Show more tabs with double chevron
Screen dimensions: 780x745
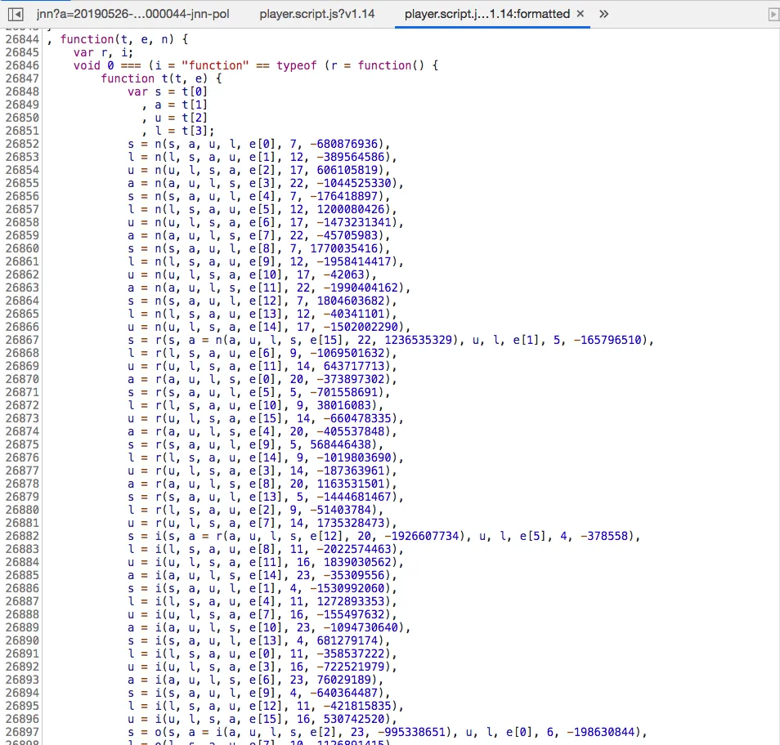[x=604, y=14]
